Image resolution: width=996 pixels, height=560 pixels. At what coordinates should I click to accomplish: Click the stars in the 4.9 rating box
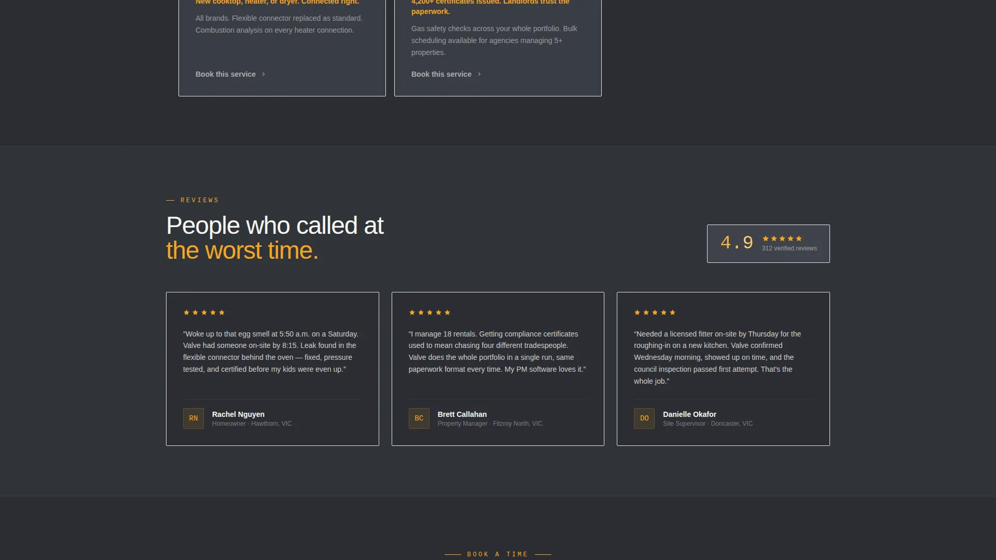click(x=782, y=239)
